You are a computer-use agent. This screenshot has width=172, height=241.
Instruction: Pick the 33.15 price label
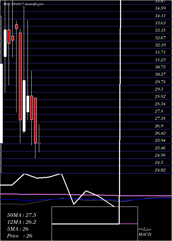point(160,30)
